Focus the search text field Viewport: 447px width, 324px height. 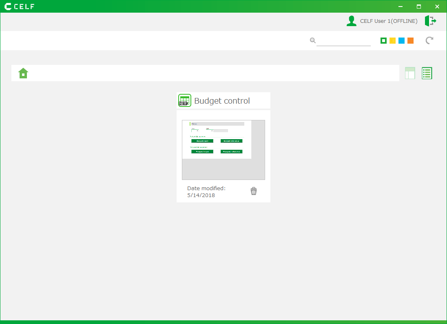(343, 41)
